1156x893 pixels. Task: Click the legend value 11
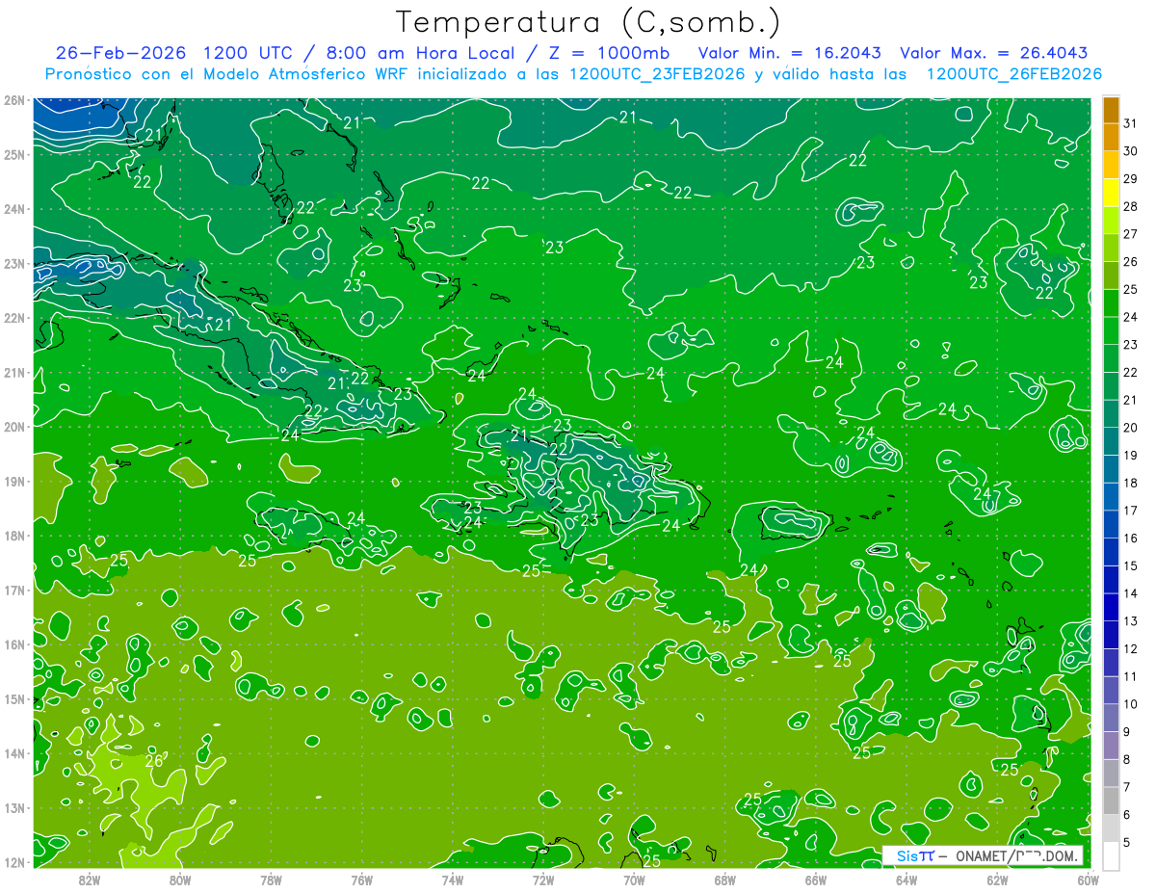click(x=1130, y=676)
